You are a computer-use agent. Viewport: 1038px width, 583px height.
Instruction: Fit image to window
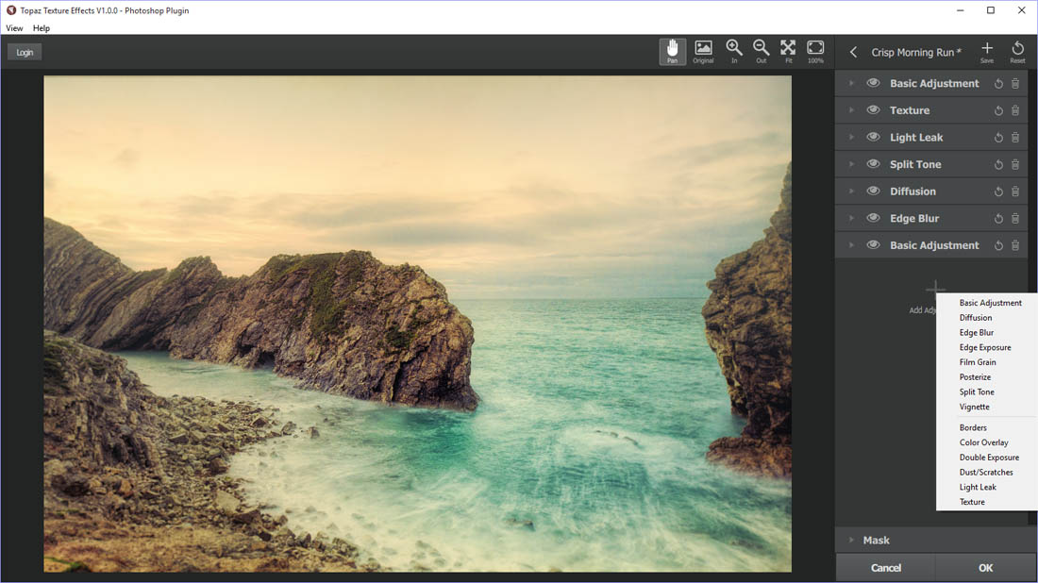[x=788, y=52]
